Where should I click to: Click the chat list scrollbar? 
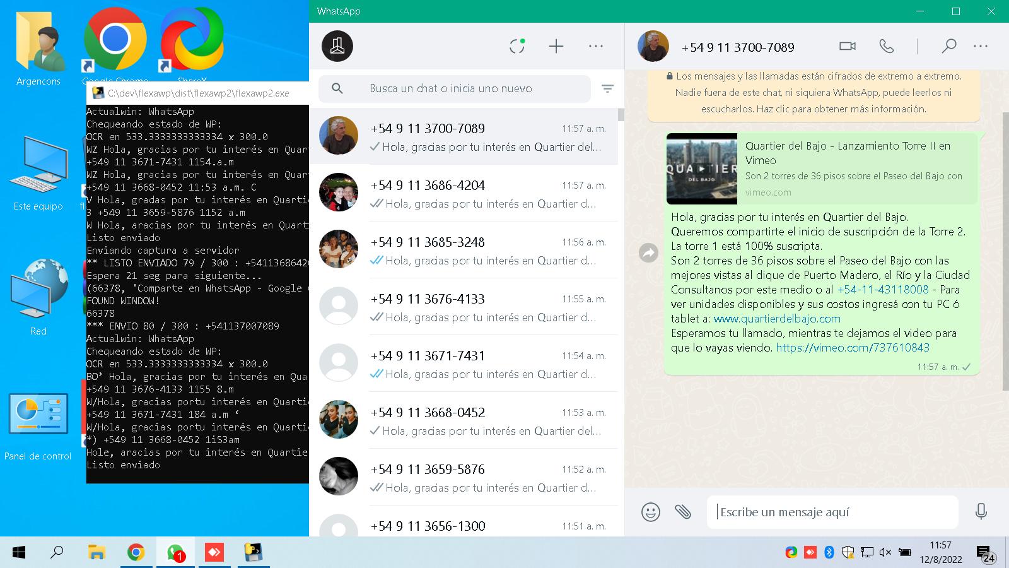pos(621,115)
